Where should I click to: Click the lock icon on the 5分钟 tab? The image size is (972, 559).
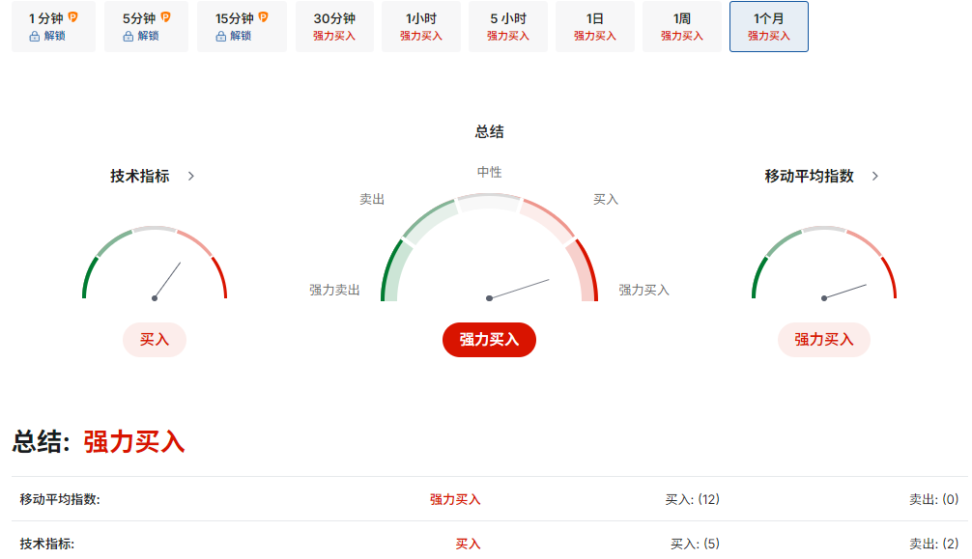click(x=127, y=37)
